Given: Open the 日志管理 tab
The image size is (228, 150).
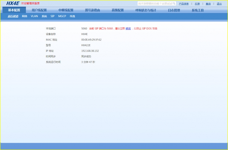Looking at the screenshot, I should coord(174,10).
